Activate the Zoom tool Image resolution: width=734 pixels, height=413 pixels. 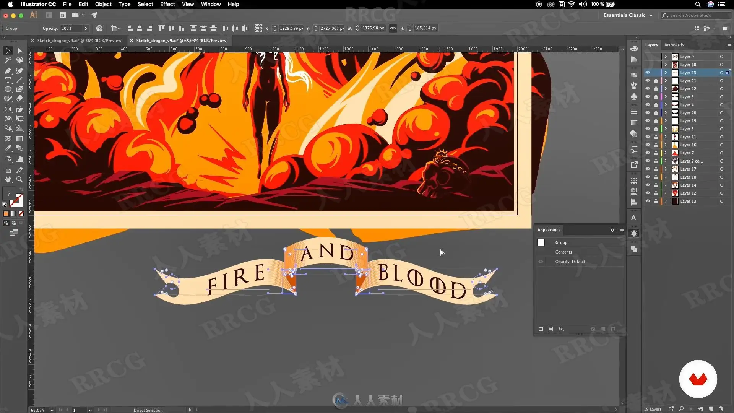tap(19, 179)
